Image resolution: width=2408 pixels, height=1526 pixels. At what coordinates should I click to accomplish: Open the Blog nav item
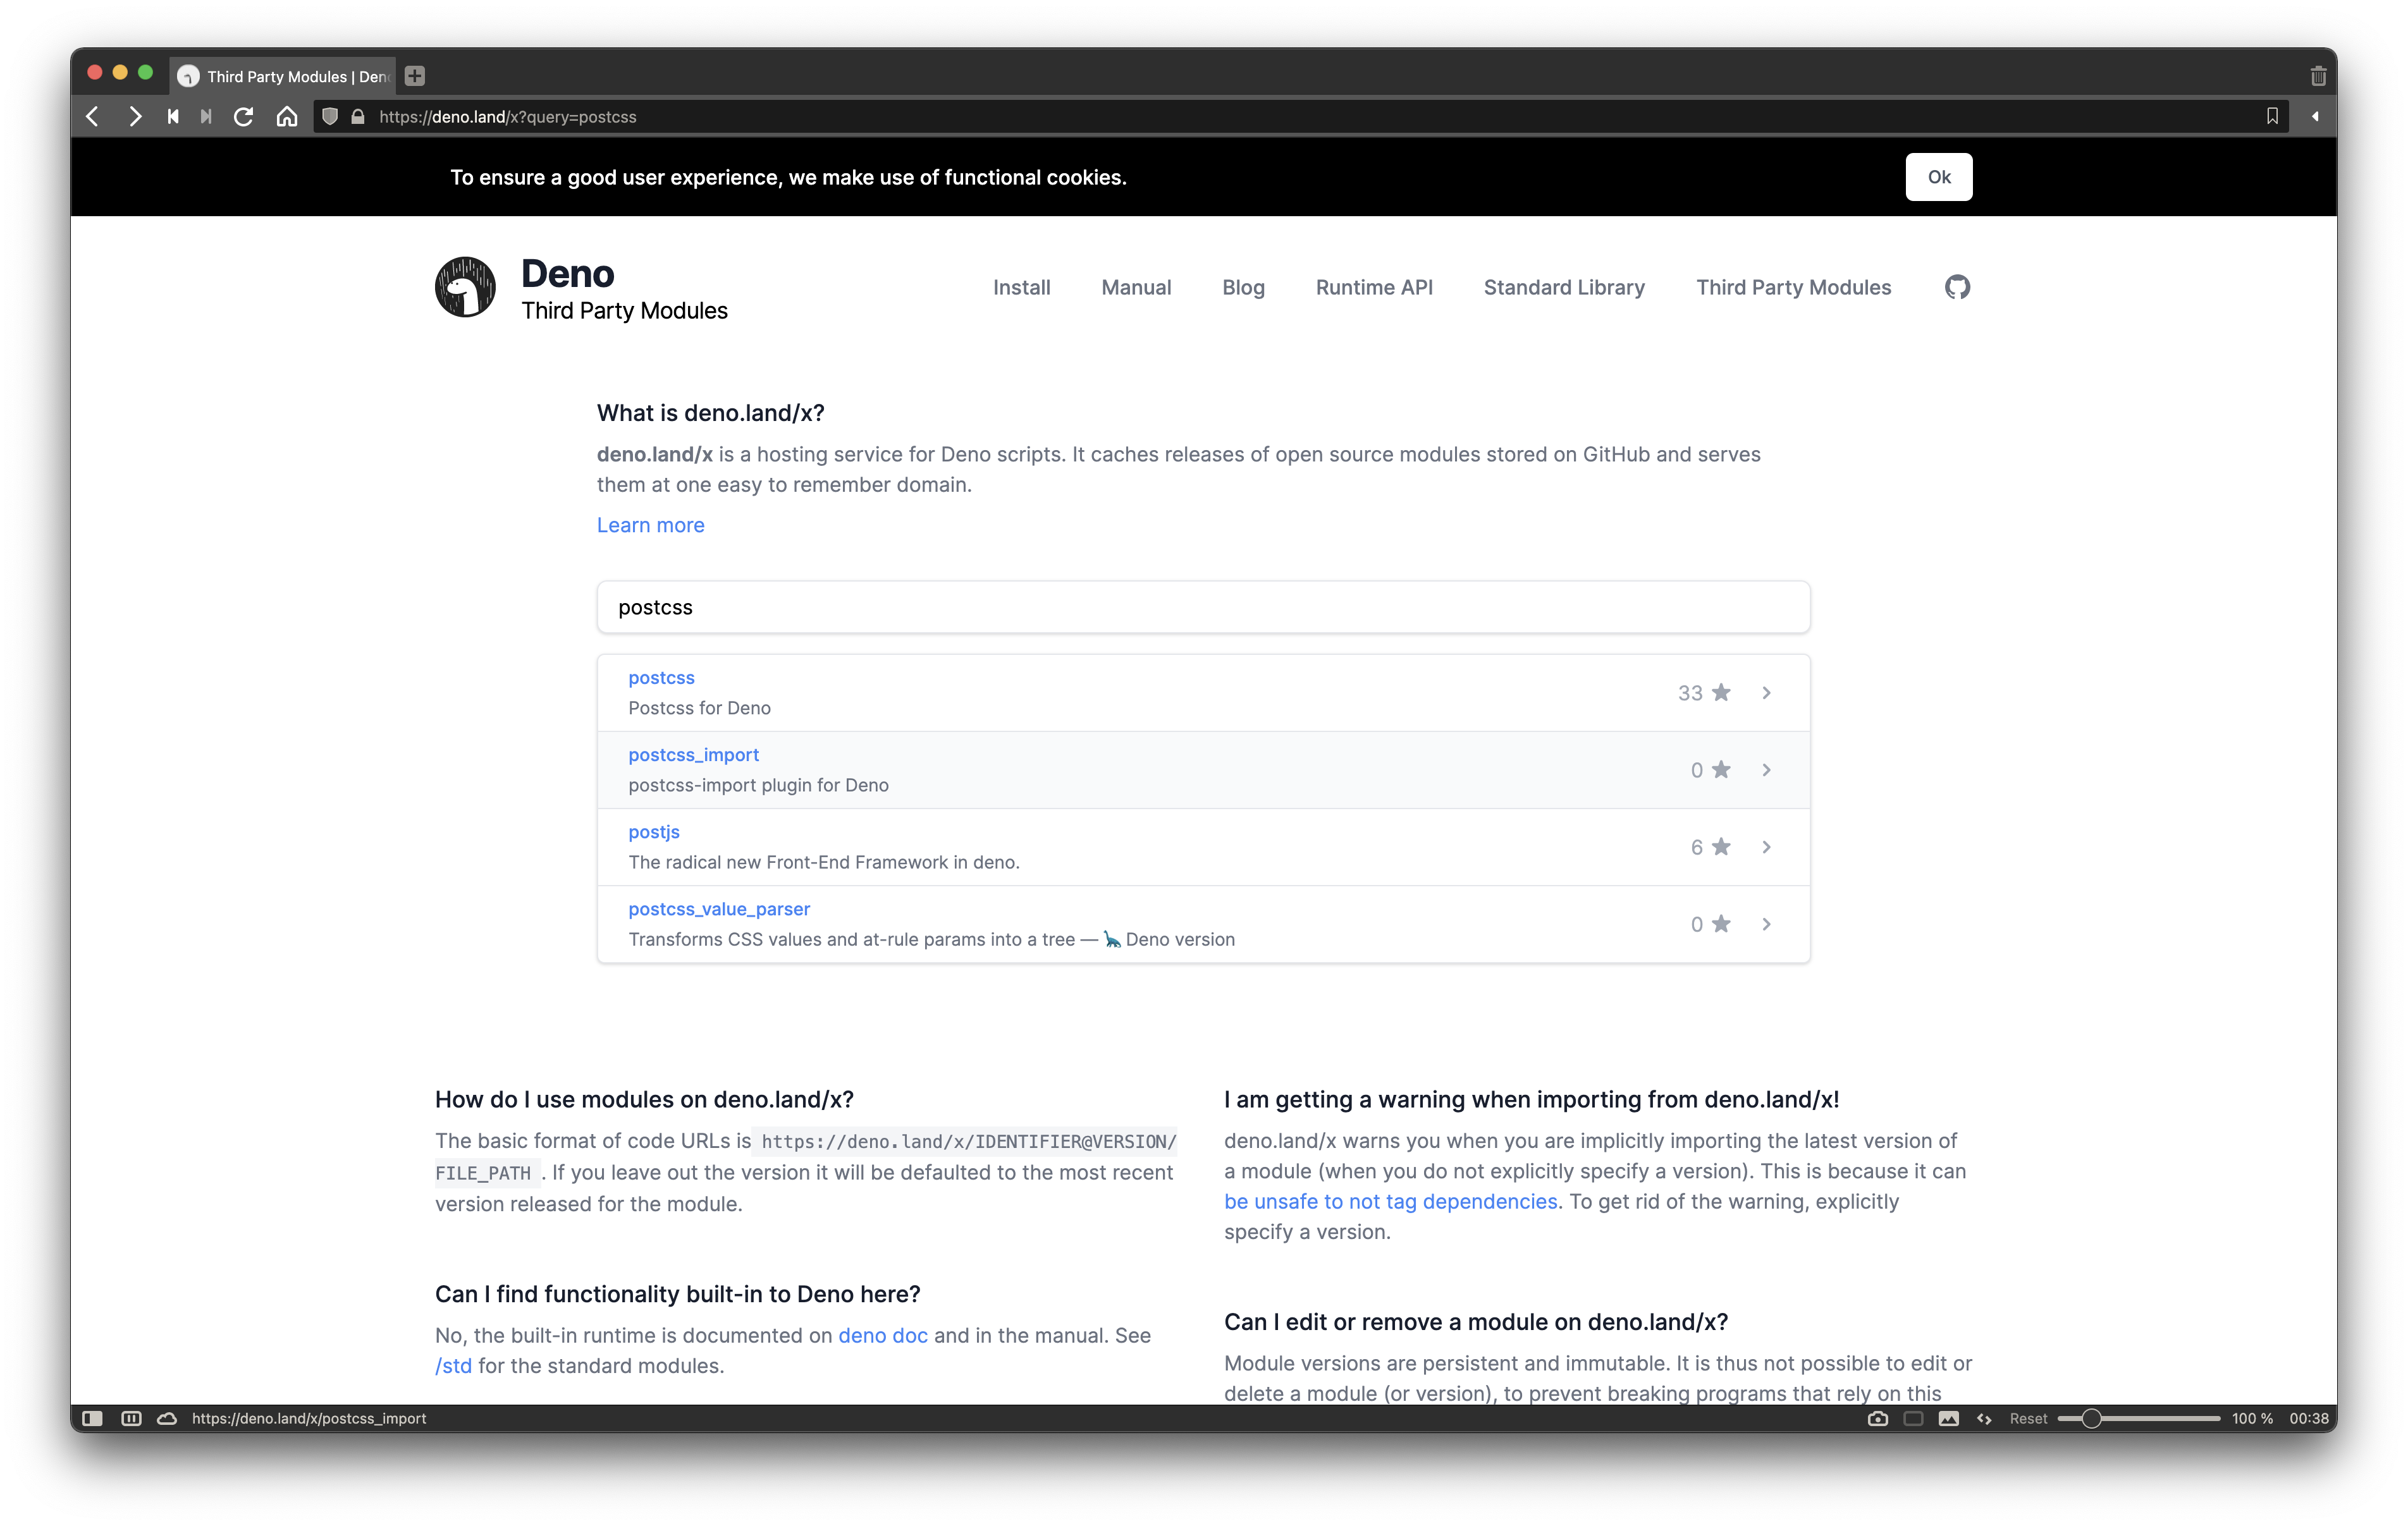tap(1243, 287)
